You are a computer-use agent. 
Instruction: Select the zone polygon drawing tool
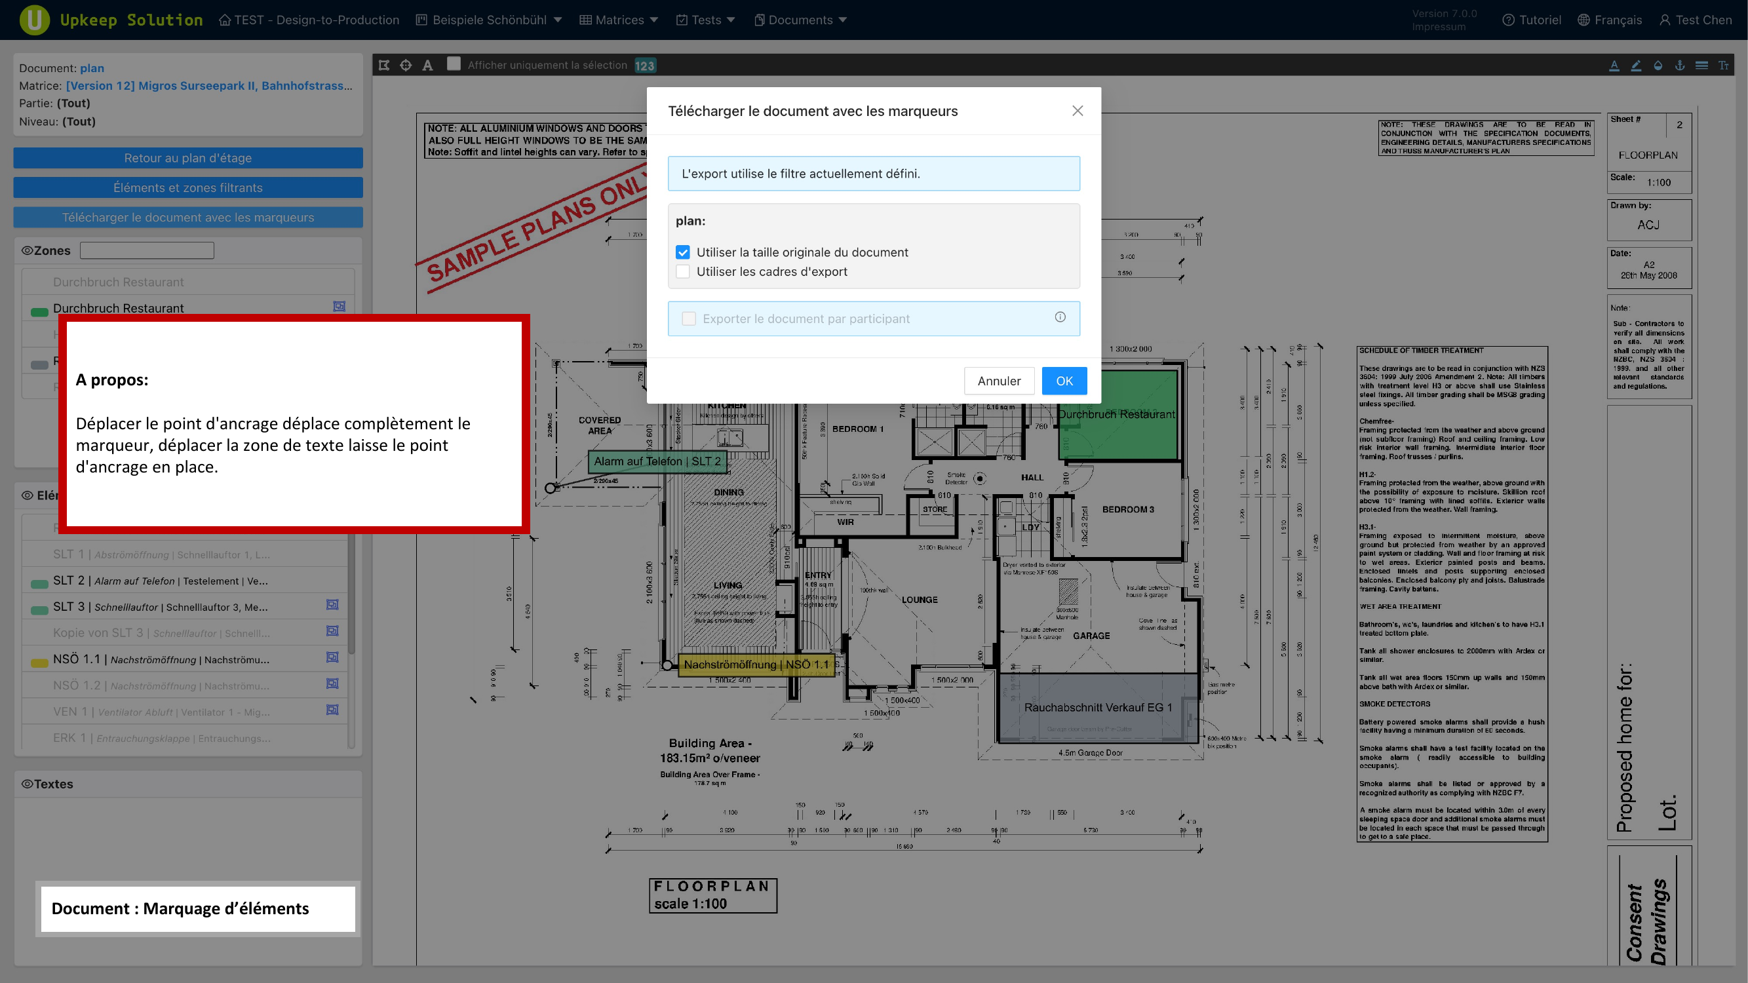pos(384,65)
